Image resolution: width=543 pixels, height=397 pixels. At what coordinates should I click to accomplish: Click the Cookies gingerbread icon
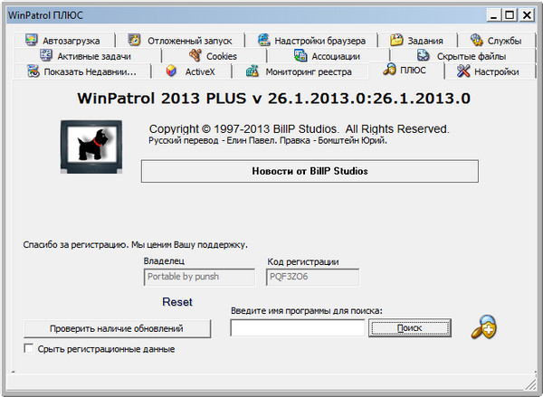[195, 55]
